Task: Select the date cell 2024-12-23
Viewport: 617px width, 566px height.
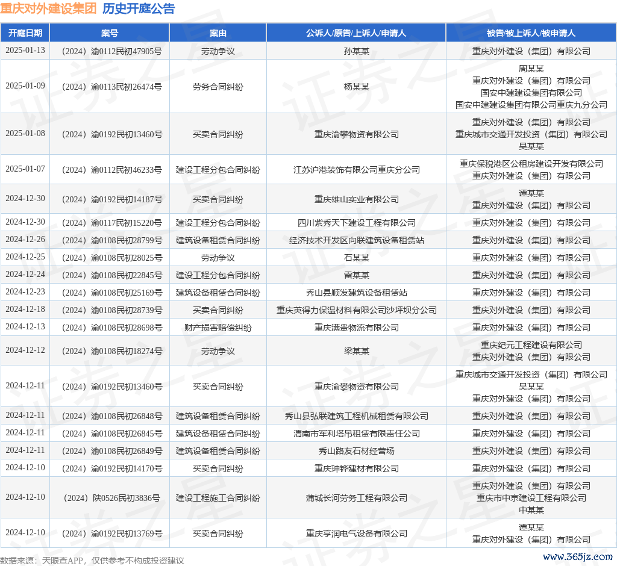Action: click(x=25, y=291)
